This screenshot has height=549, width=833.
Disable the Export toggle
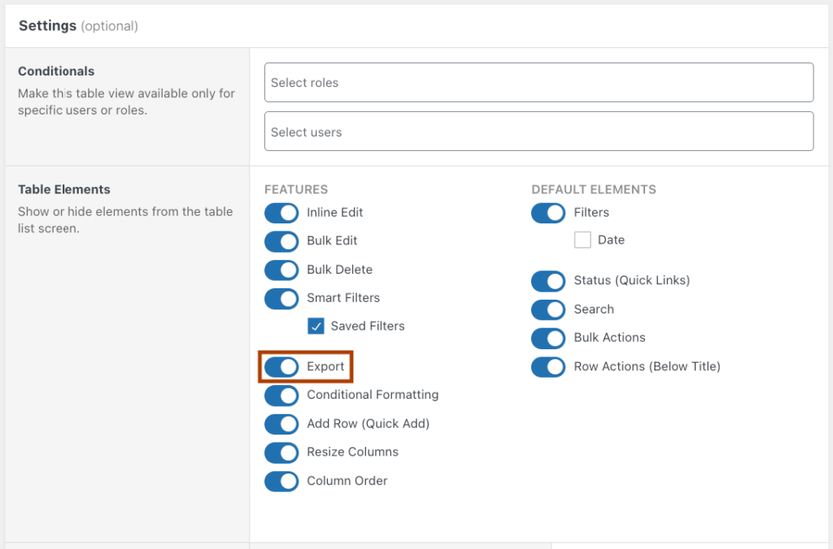(x=281, y=367)
